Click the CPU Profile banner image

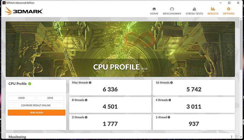pos(120,49)
